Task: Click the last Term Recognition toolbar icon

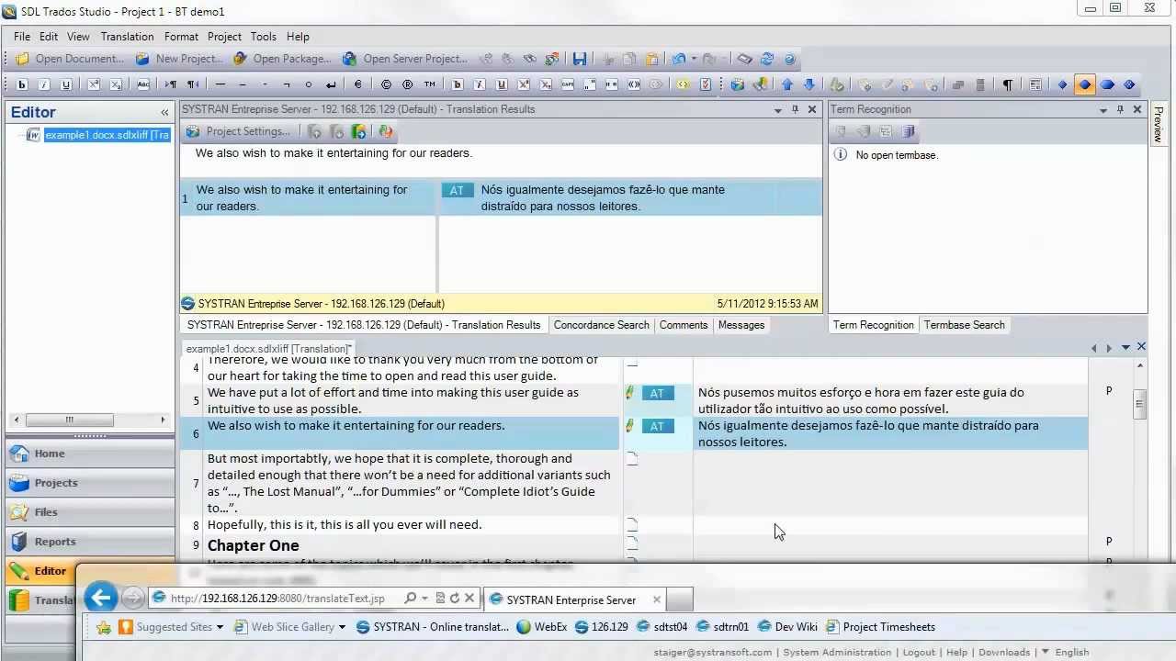Action: [x=908, y=131]
